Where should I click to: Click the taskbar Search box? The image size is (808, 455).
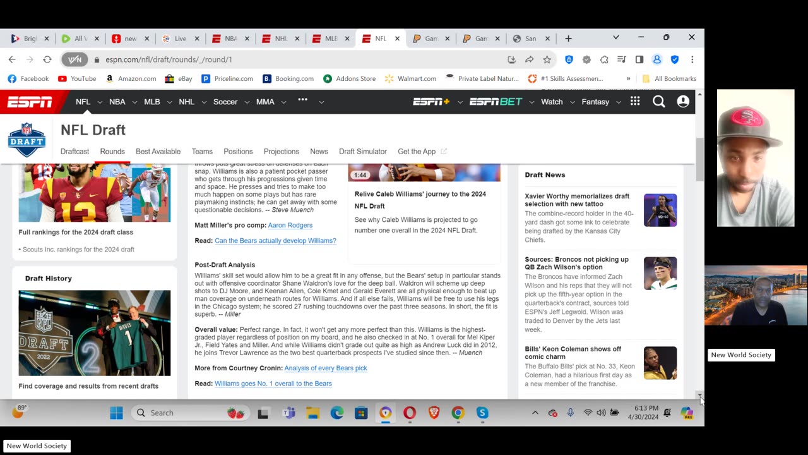click(x=189, y=413)
